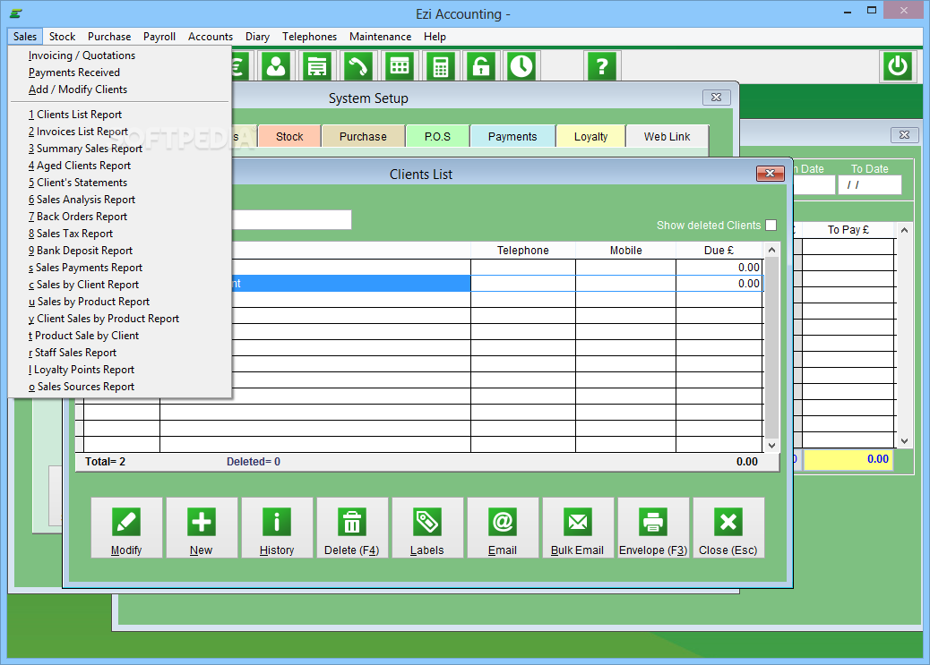
Task: Open Loyalty Points Report
Action: [120, 370]
